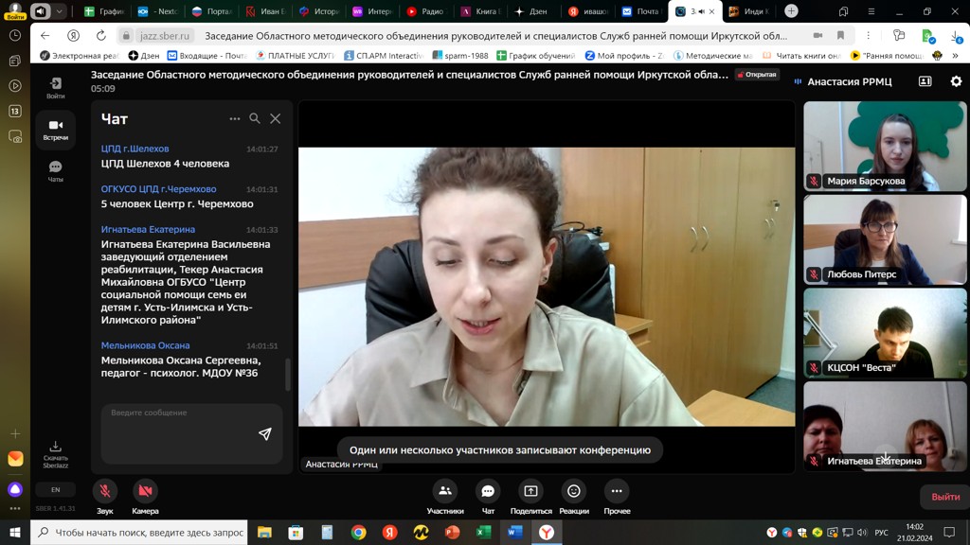Viewport: 970px width, 545px height.
Task: Toggle the Чат panel in bottom toolbar
Action: (488, 491)
